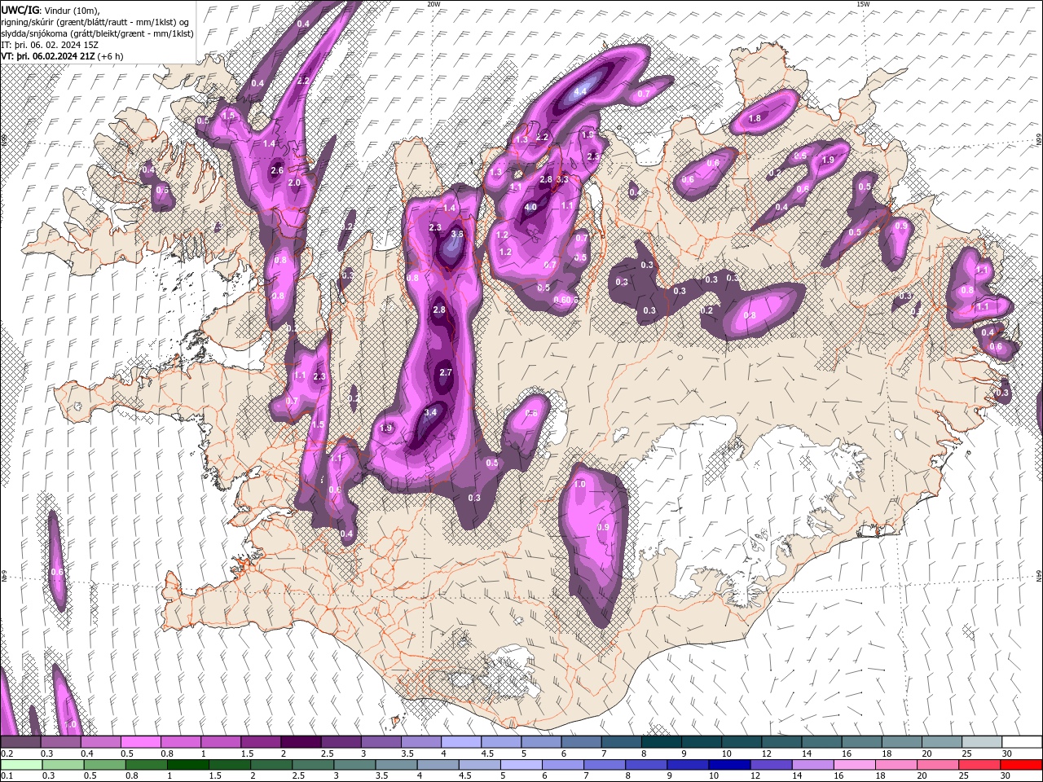Pick bottom-row legend swatch between 0.5 and 0.8
This screenshot has height=782, width=1043.
(105, 765)
